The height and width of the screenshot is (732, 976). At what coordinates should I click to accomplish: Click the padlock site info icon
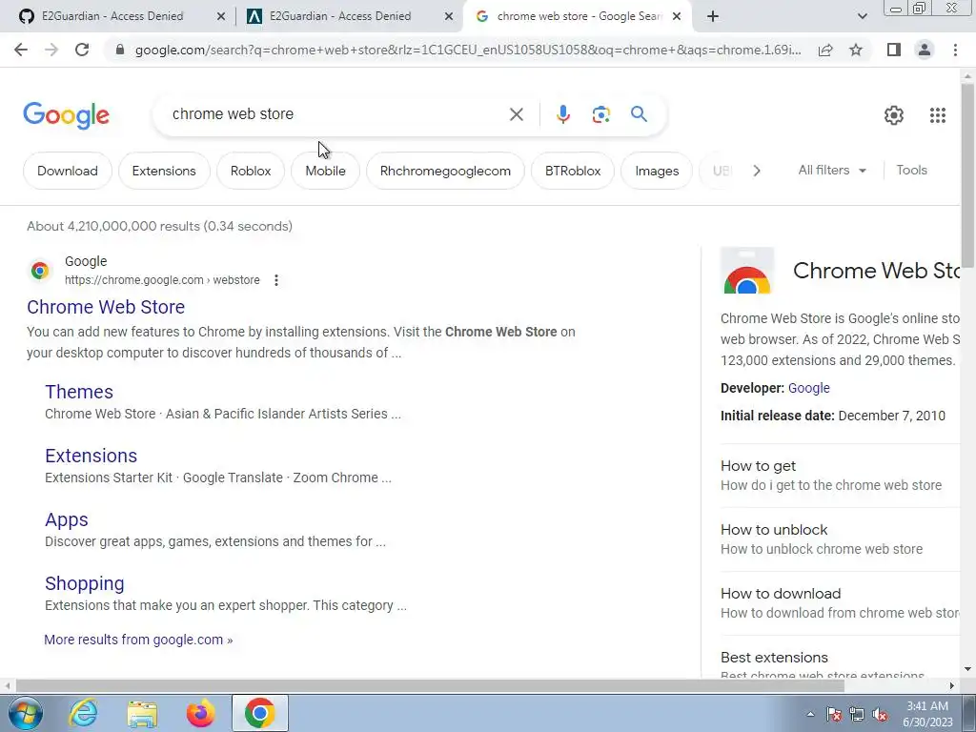tap(120, 50)
